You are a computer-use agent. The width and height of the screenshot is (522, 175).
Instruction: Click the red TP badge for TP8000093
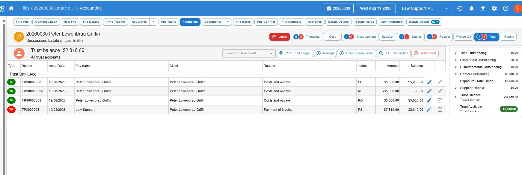point(11,110)
